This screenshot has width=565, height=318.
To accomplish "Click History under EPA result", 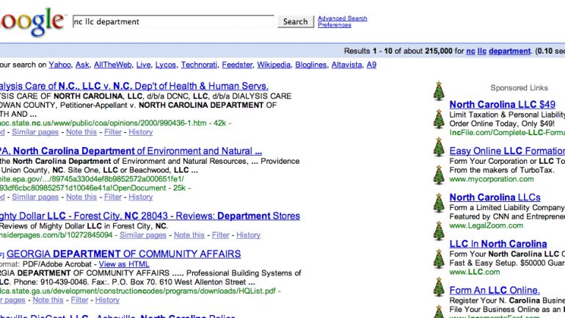I will [x=141, y=197].
